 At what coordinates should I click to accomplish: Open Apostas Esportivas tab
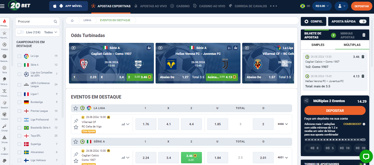(111, 6)
